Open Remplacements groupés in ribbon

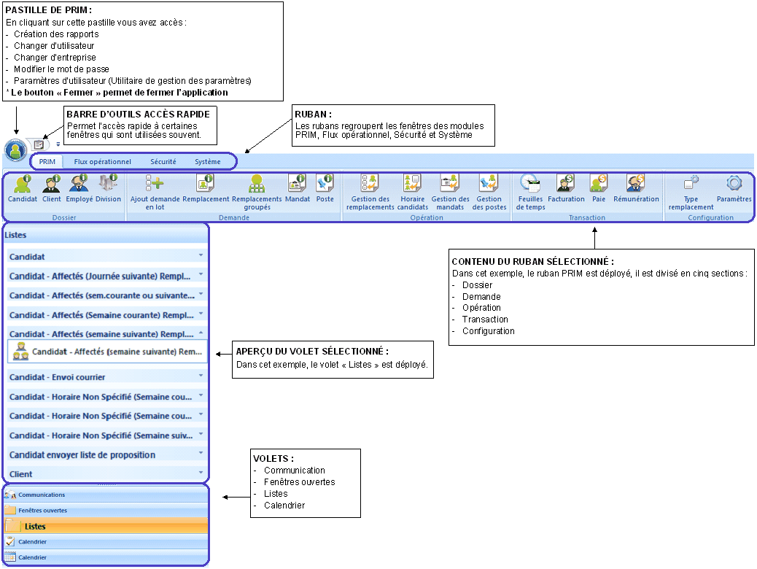257,191
